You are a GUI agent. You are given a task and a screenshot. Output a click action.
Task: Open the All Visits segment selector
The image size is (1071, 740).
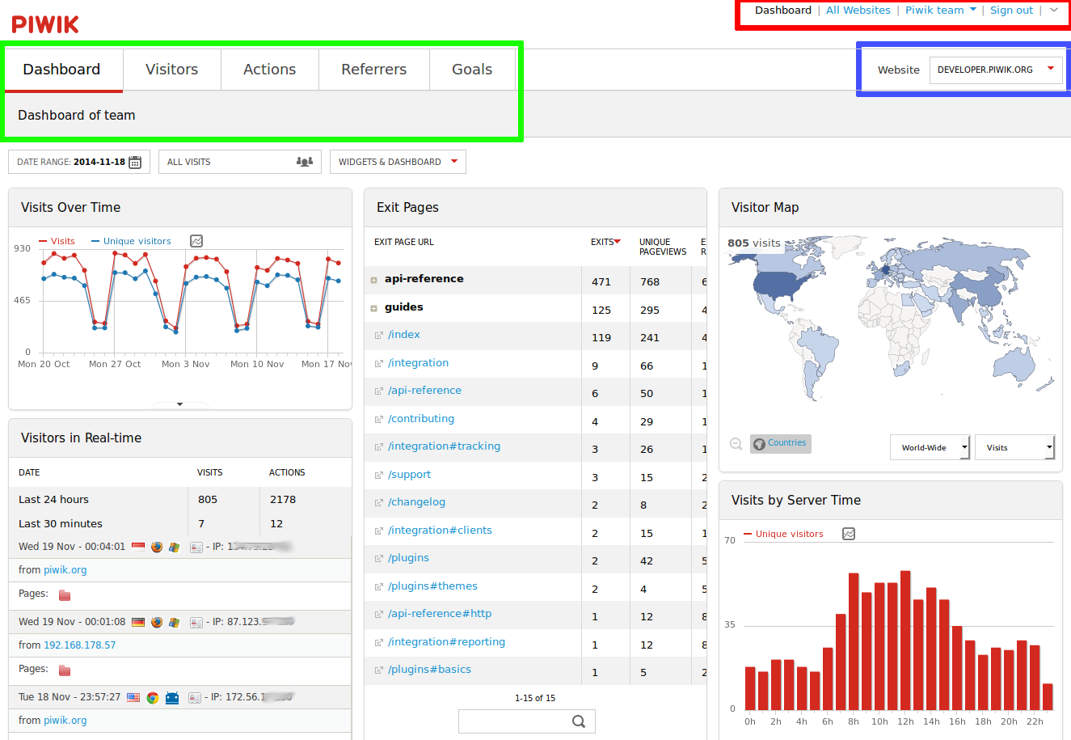240,162
